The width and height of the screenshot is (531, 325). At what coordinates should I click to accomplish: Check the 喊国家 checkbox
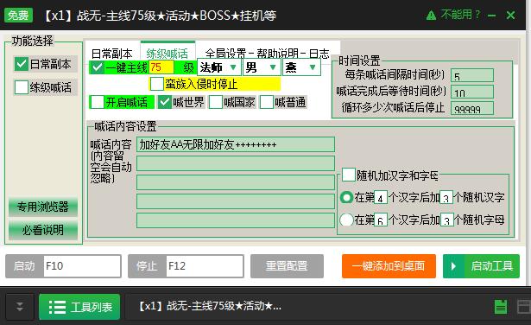(215, 102)
